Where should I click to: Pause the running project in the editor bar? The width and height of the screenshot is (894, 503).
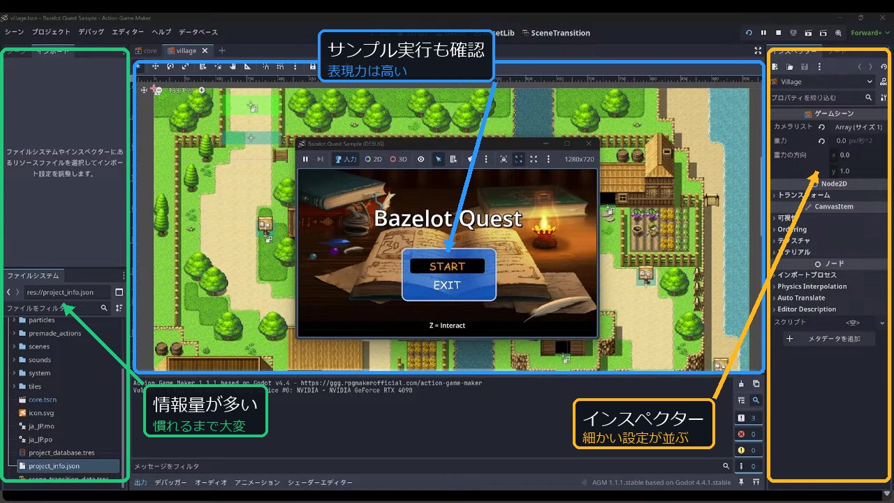763,33
